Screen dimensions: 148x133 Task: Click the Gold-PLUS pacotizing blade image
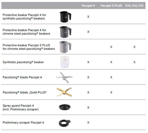(64, 92)
